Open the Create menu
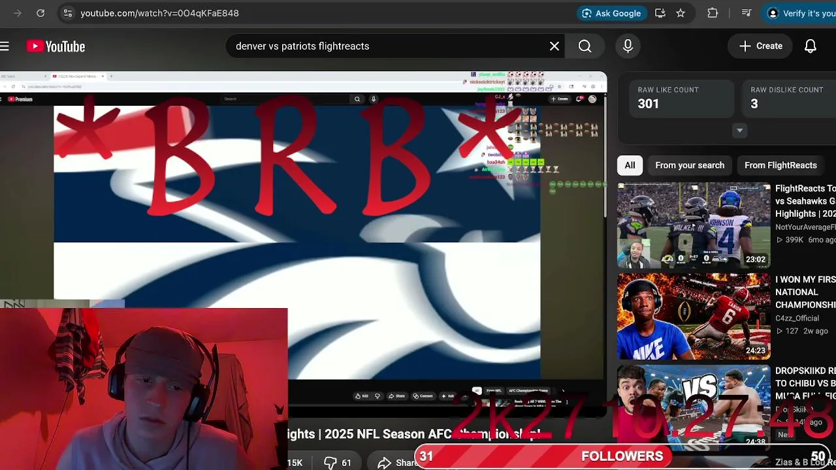Viewport: 836px width, 470px height. (761, 46)
